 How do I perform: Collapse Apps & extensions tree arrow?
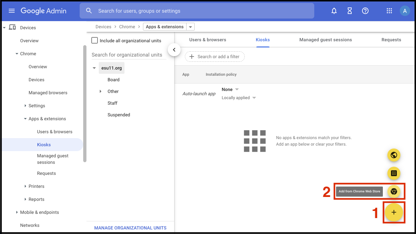pos(25,119)
